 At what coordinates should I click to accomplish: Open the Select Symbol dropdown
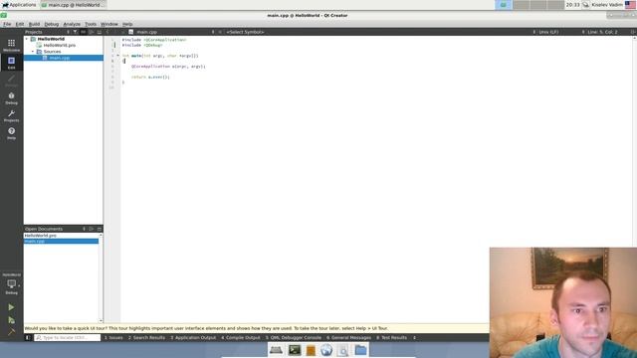point(245,32)
